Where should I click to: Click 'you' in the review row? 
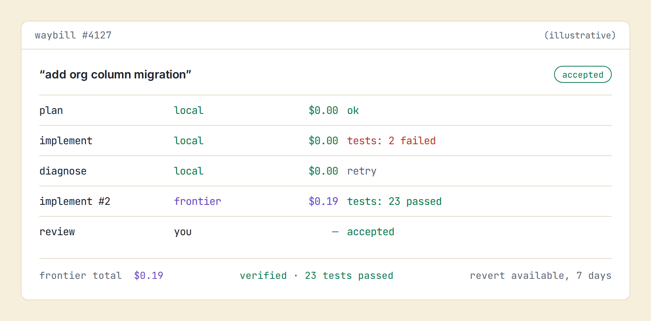183,232
